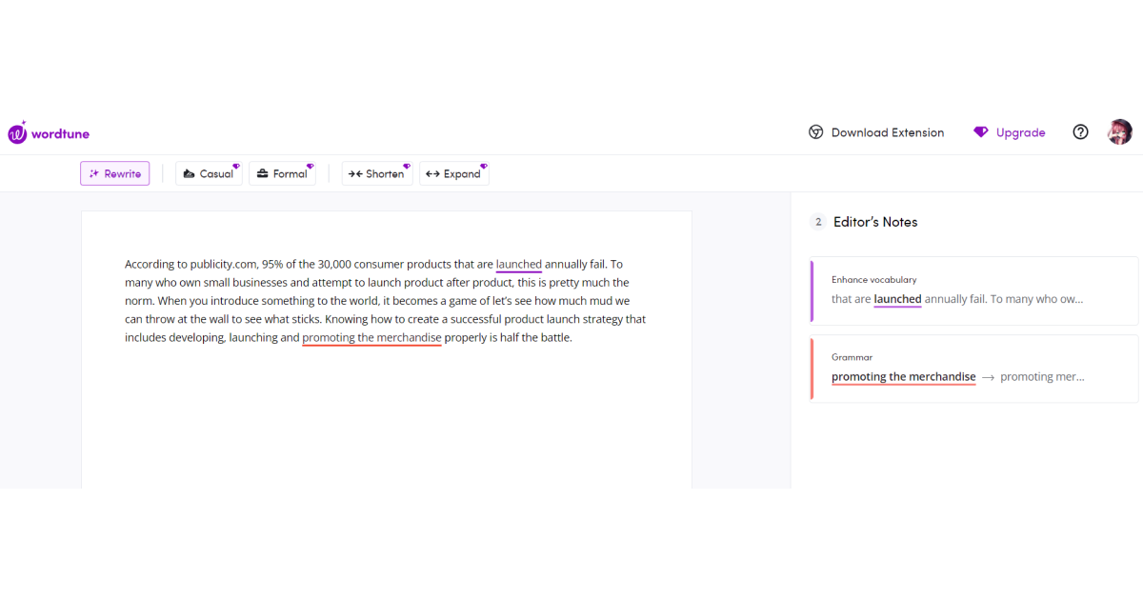Image resolution: width=1143 pixels, height=600 pixels.
Task: Open the Enhance vocabulary note card
Action: pyautogui.click(x=972, y=290)
